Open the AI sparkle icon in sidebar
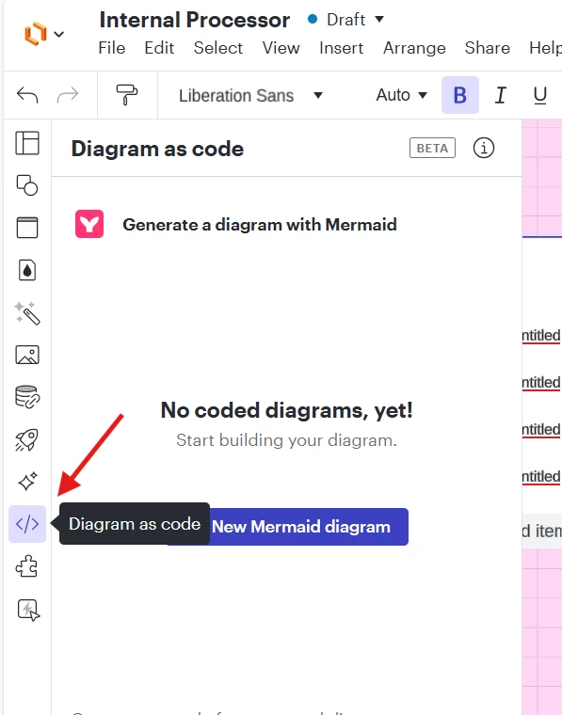Image resolution: width=562 pixels, height=715 pixels. (x=27, y=482)
